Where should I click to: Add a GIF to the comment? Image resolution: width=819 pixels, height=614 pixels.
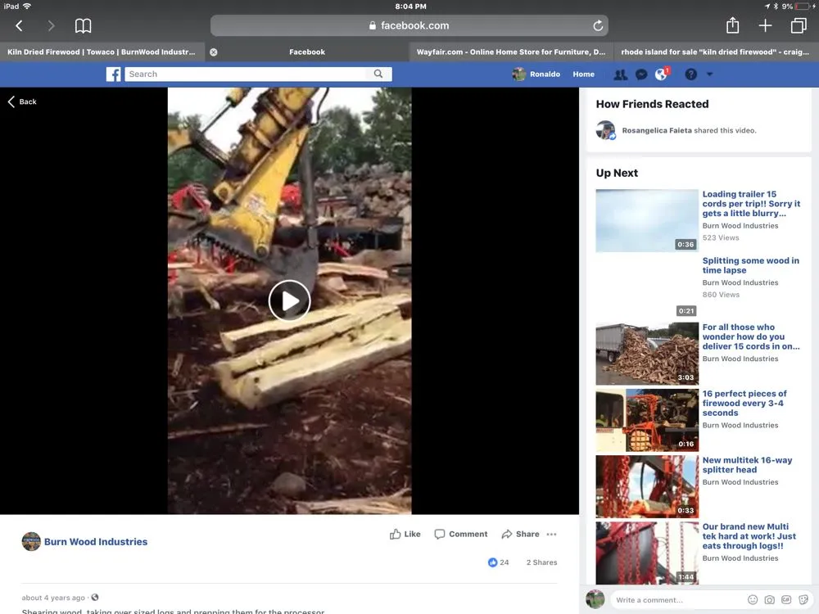(786, 600)
